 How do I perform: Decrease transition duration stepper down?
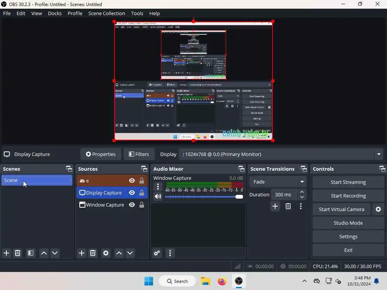point(302,197)
